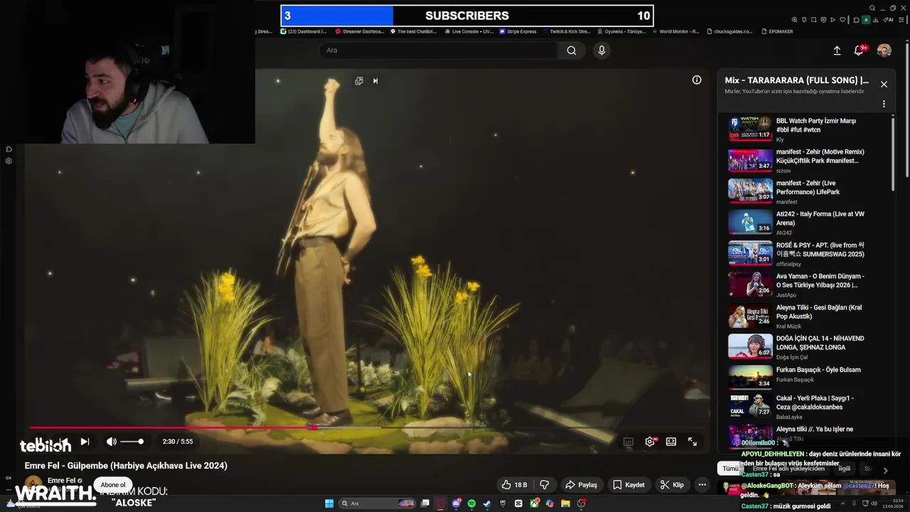Viewport: 910px width, 512px height.
Task: Open the YouTube upload/create icon
Action: click(837, 50)
